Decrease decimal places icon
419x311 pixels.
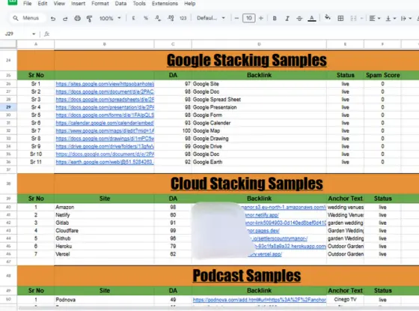158,18
